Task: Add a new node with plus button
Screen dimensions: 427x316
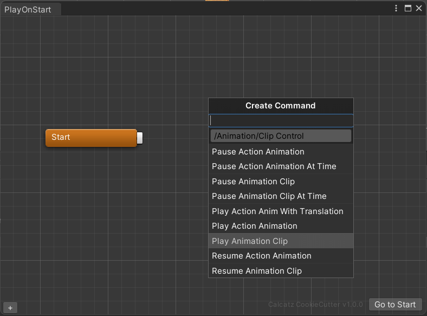Action: [x=10, y=308]
